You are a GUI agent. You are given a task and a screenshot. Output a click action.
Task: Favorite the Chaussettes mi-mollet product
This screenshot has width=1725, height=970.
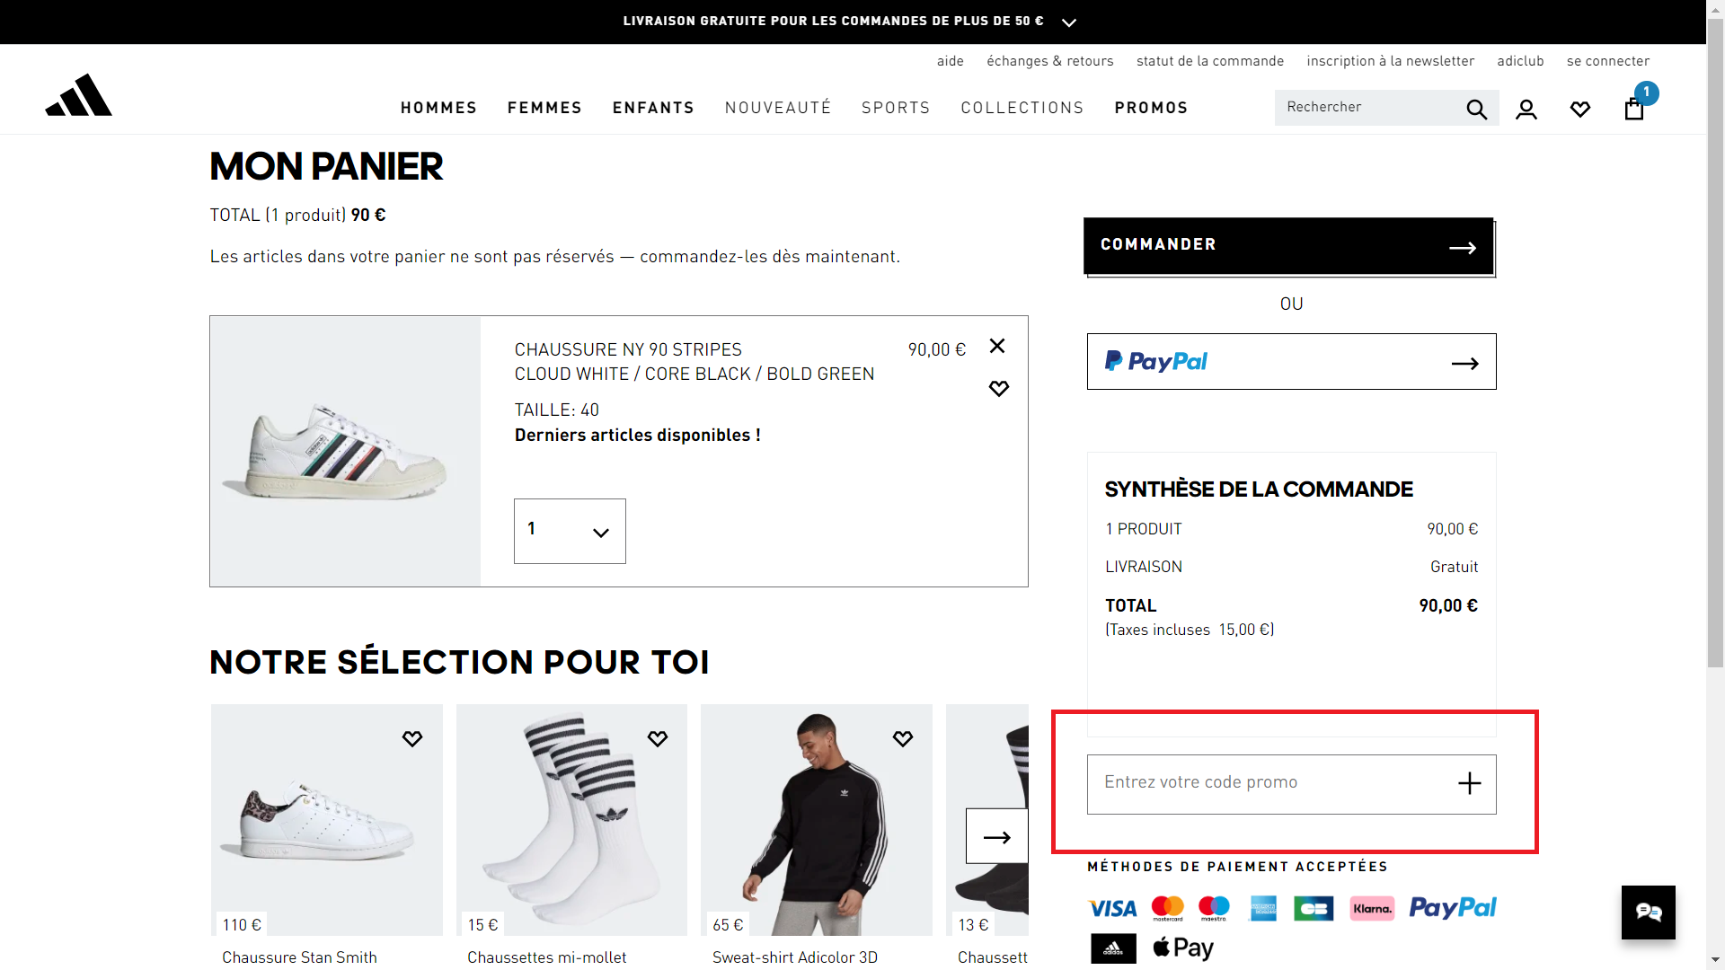658,739
